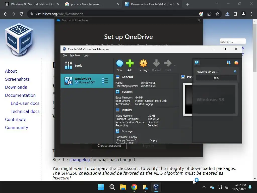Click the Chrome taskbar icon
The width and height of the screenshot is (257, 193).
click(x=134, y=187)
